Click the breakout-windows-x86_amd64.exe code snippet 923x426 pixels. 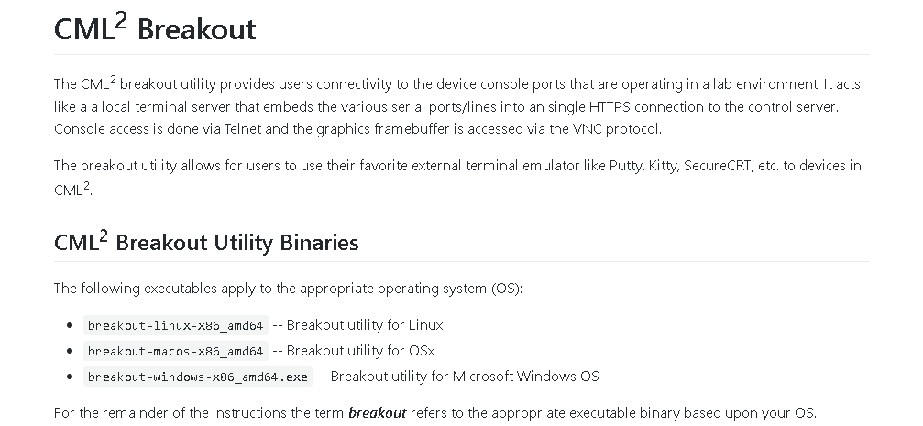tap(198, 377)
